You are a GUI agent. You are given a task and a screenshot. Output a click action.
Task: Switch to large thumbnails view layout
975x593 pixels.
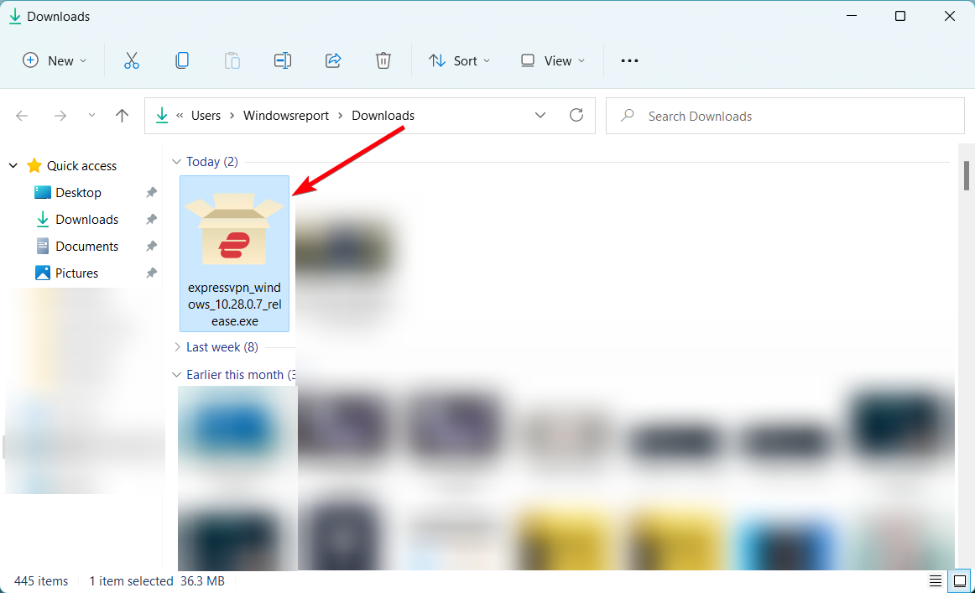(x=958, y=580)
